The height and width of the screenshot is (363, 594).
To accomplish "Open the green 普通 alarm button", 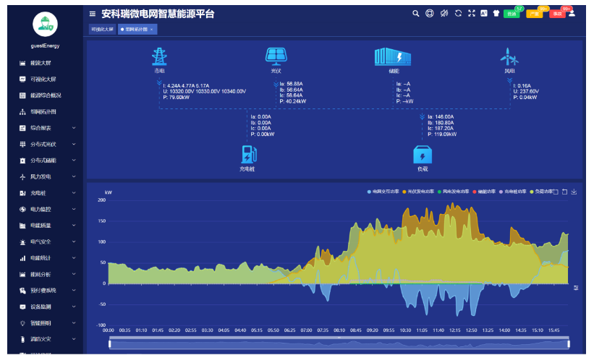I will pos(512,14).
